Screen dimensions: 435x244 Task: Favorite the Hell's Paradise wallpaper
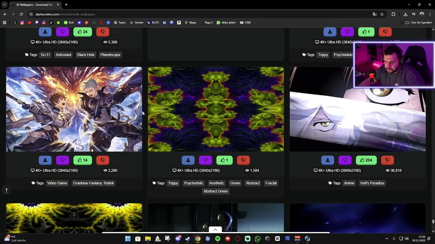coord(345,160)
